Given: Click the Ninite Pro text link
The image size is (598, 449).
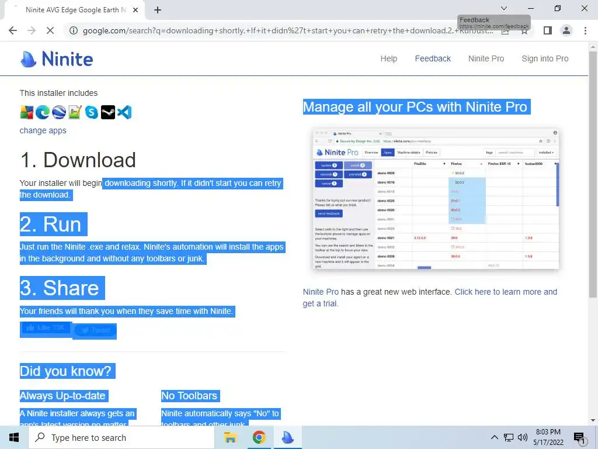Looking at the screenshot, I should pyautogui.click(x=321, y=292).
